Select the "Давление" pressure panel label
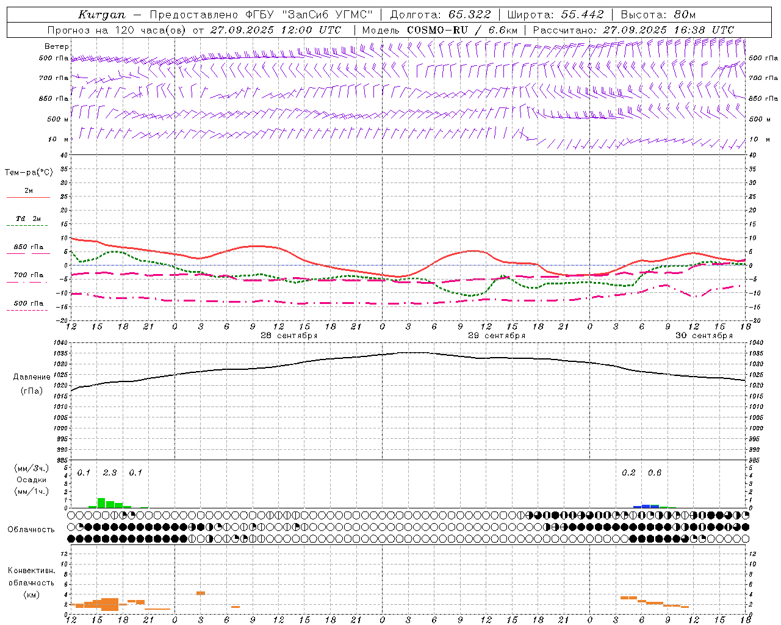The width and height of the screenshot is (781, 625). 32,377
